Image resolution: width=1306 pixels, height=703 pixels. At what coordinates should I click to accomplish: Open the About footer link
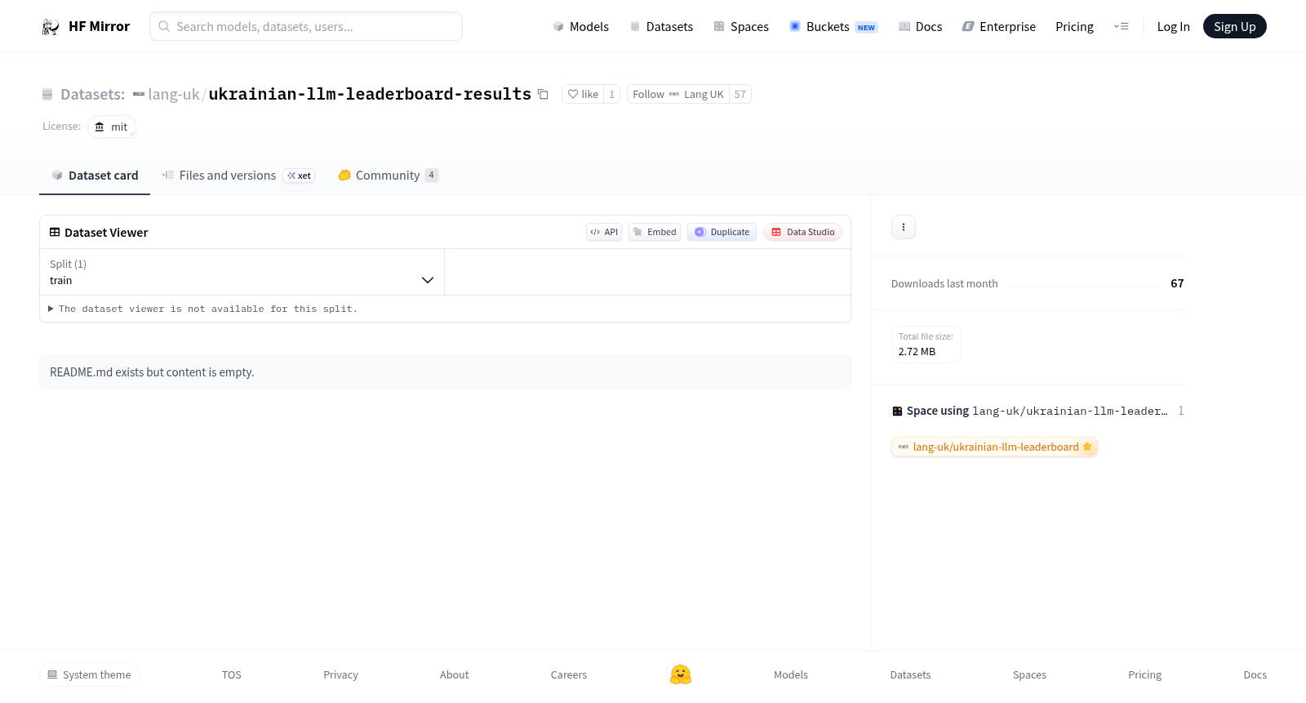[x=454, y=674]
